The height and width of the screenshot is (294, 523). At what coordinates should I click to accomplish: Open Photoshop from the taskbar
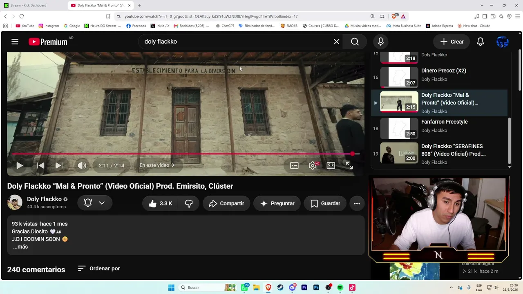316,287
